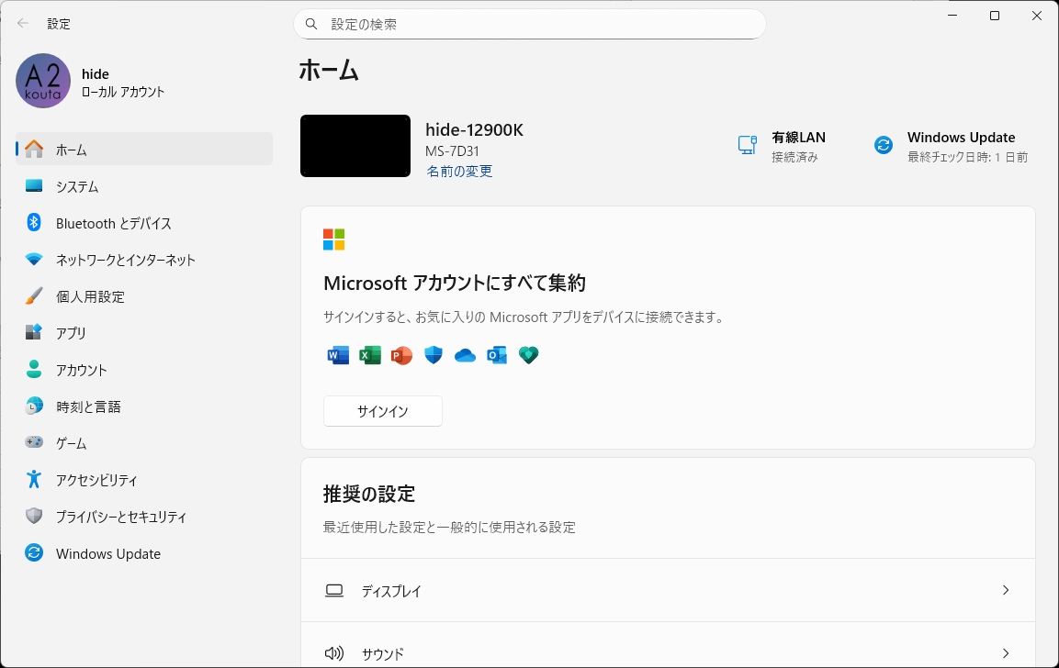Image resolution: width=1059 pixels, height=668 pixels.
Task: Click the ホーム text label in sidebar
Action: tap(71, 150)
